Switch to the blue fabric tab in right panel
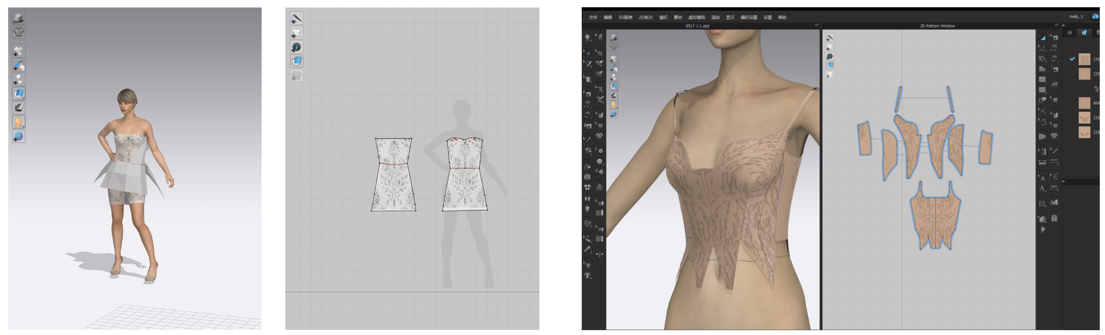Screen dimensions: 1105x335 1084,32
